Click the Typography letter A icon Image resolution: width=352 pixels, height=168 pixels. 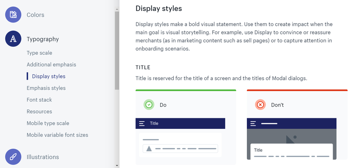[13, 39]
